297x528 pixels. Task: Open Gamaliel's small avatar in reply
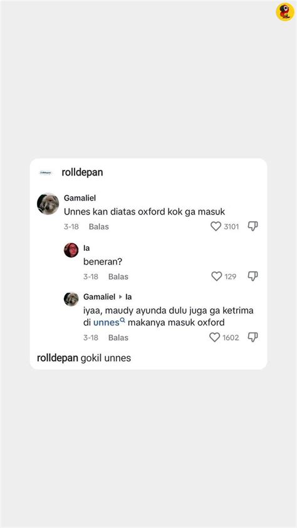(71, 299)
